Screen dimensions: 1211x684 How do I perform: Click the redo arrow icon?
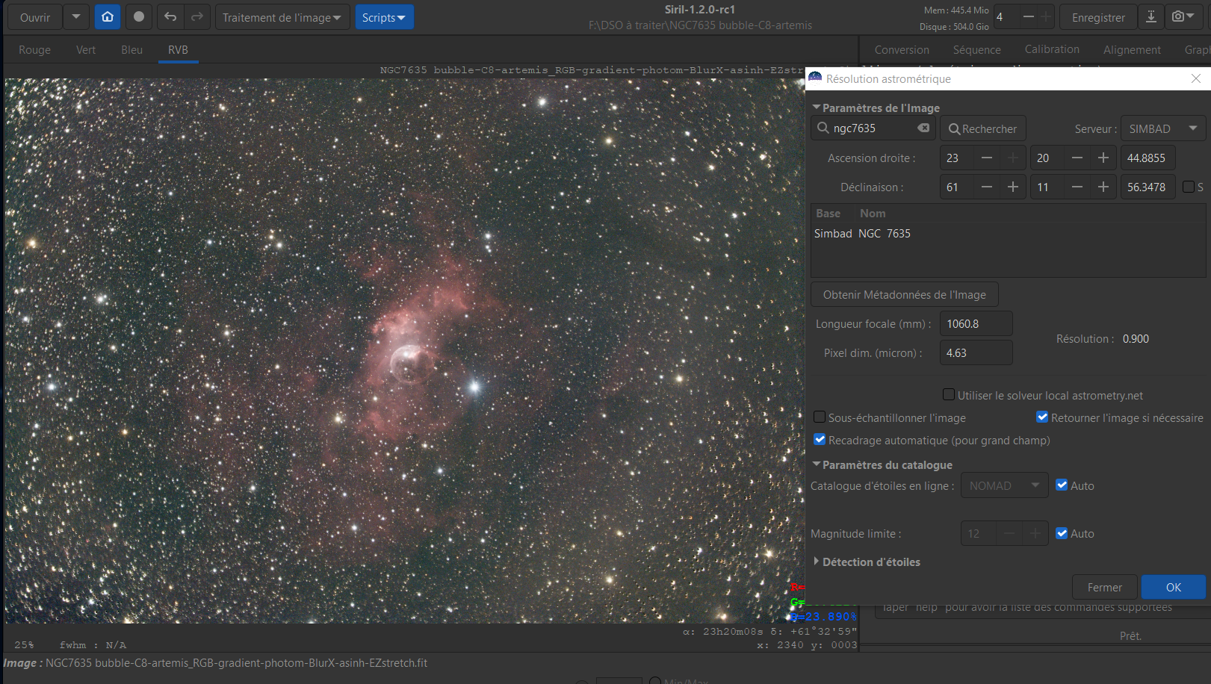coord(197,16)
